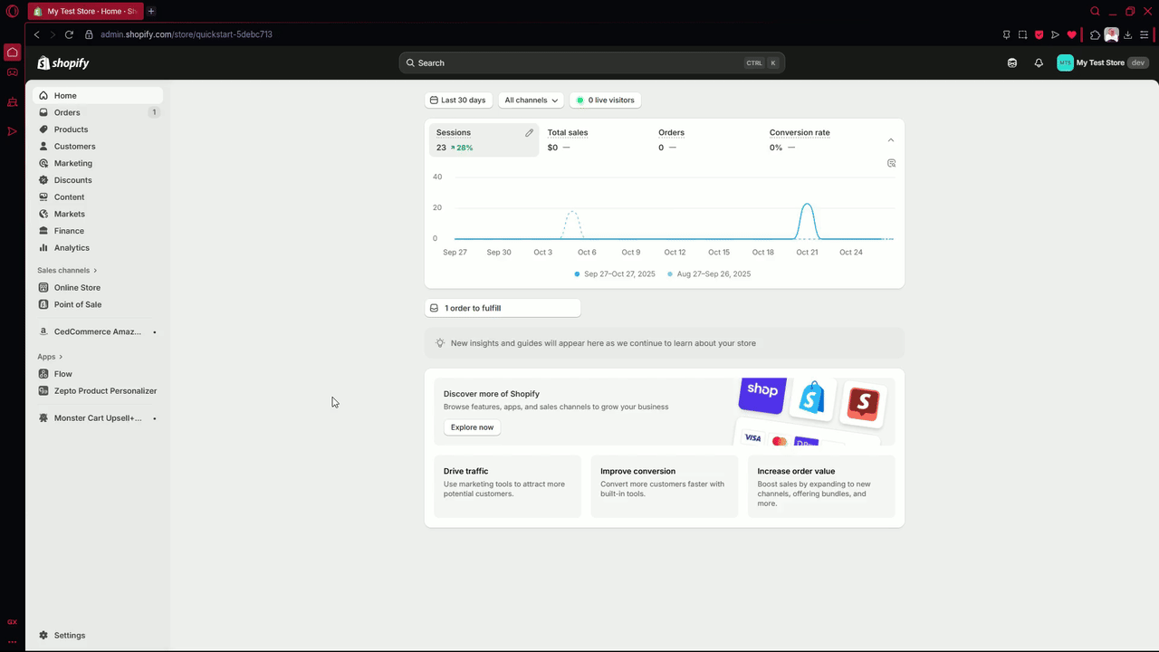This screenshot has height=652, width=1159.
Task: Select the Total sales metric
Action: pyautogui.click(x=595, y=140)
